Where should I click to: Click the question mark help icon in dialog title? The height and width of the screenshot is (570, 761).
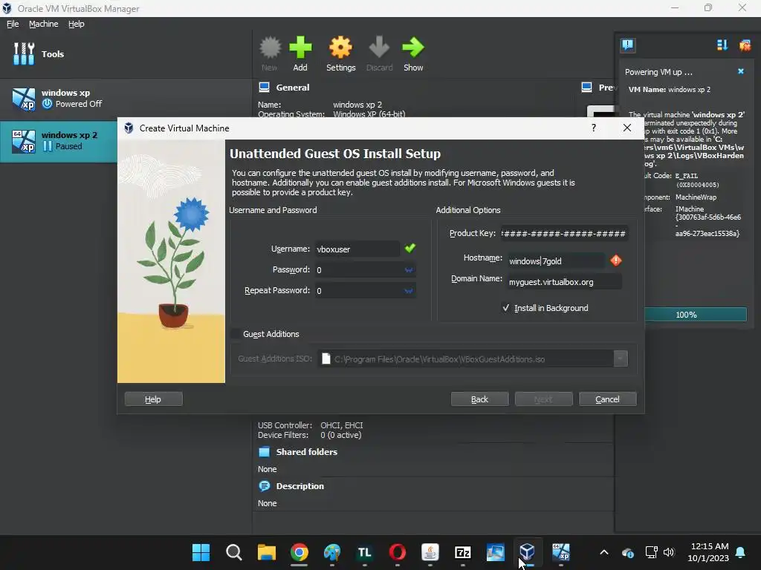(x=594, y=128)
